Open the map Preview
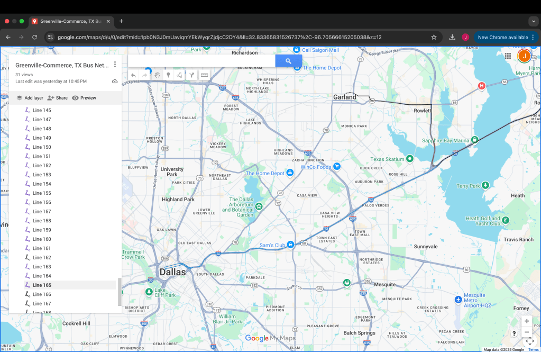The width and height of the screenshot is (541, 352). click(84, 98)
